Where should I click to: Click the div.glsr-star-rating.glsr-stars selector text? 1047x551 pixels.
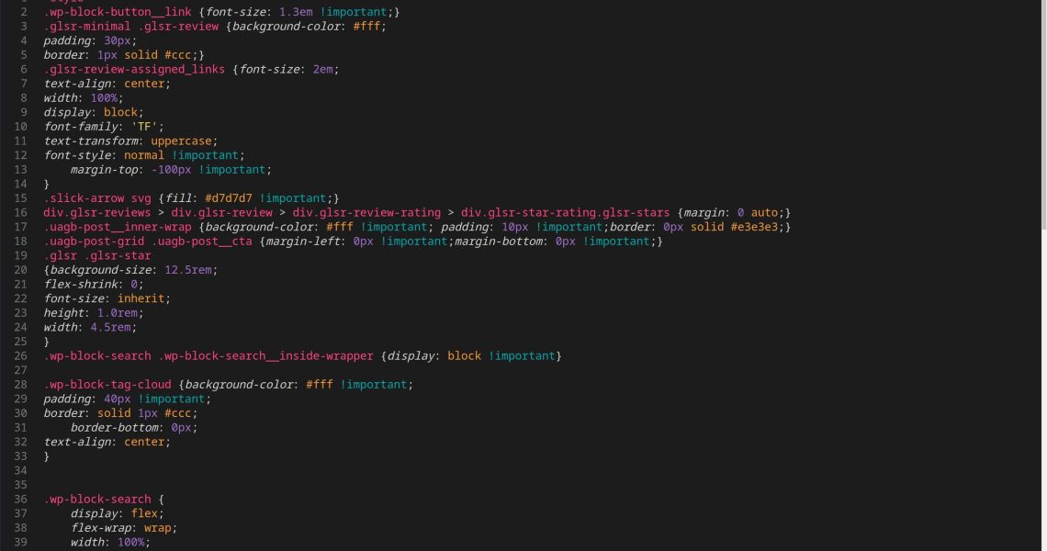(565, 213)
